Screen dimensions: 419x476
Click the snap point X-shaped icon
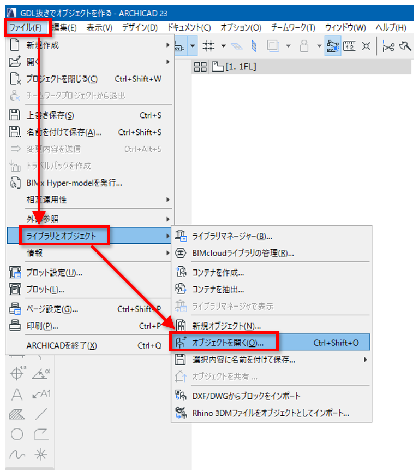coord(366,46)
